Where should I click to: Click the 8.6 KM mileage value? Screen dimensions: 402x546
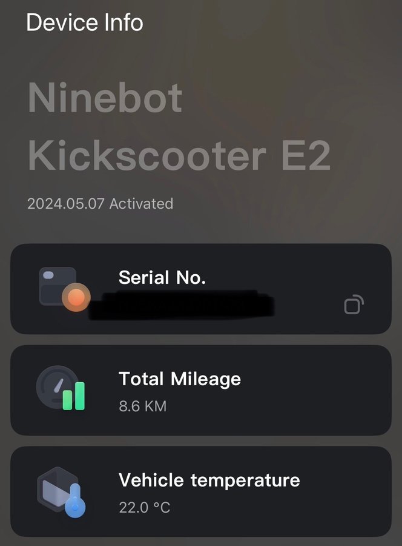tap(142, 406)
